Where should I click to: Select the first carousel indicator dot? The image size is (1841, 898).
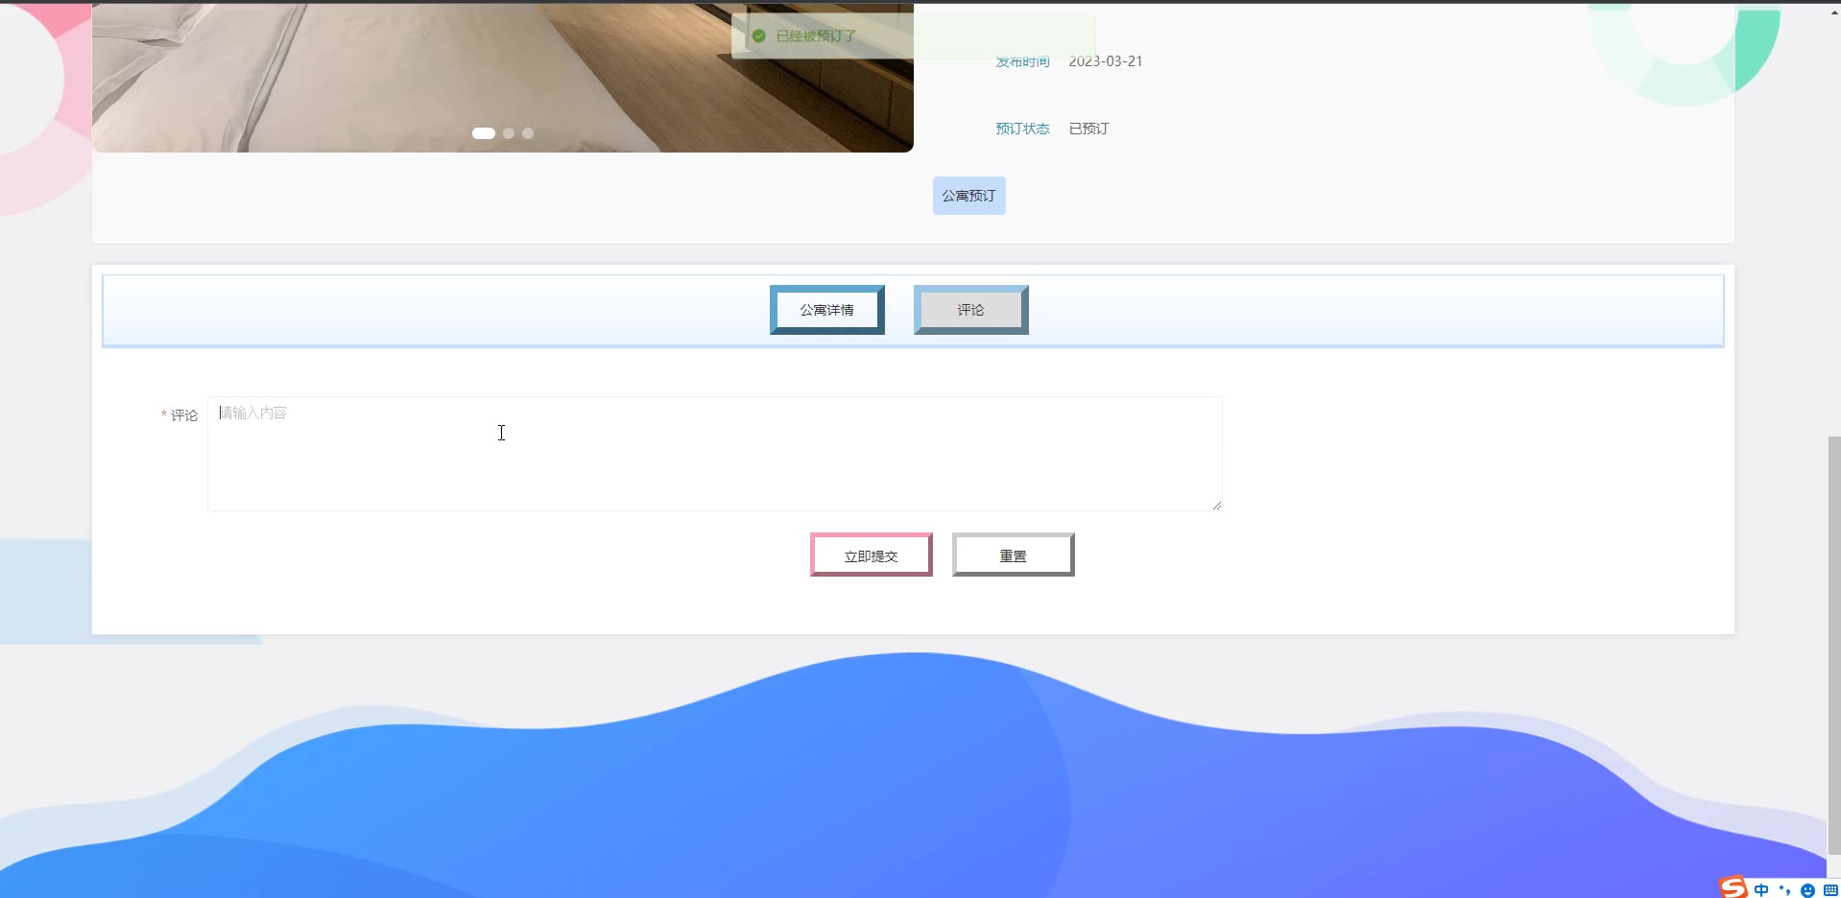[x=484, y=133]
